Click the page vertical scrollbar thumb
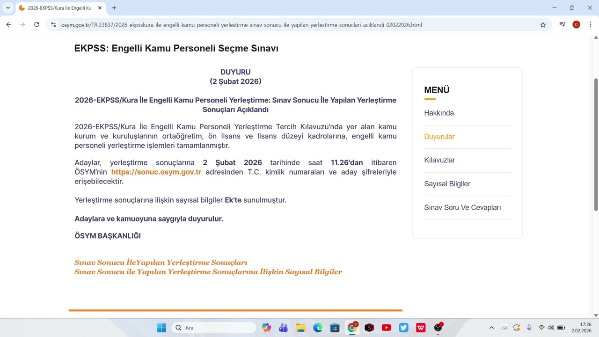 [x=596, y=144]
